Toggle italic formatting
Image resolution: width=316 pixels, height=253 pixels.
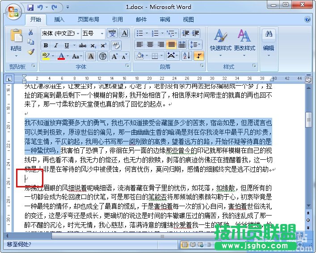[56, 45]
